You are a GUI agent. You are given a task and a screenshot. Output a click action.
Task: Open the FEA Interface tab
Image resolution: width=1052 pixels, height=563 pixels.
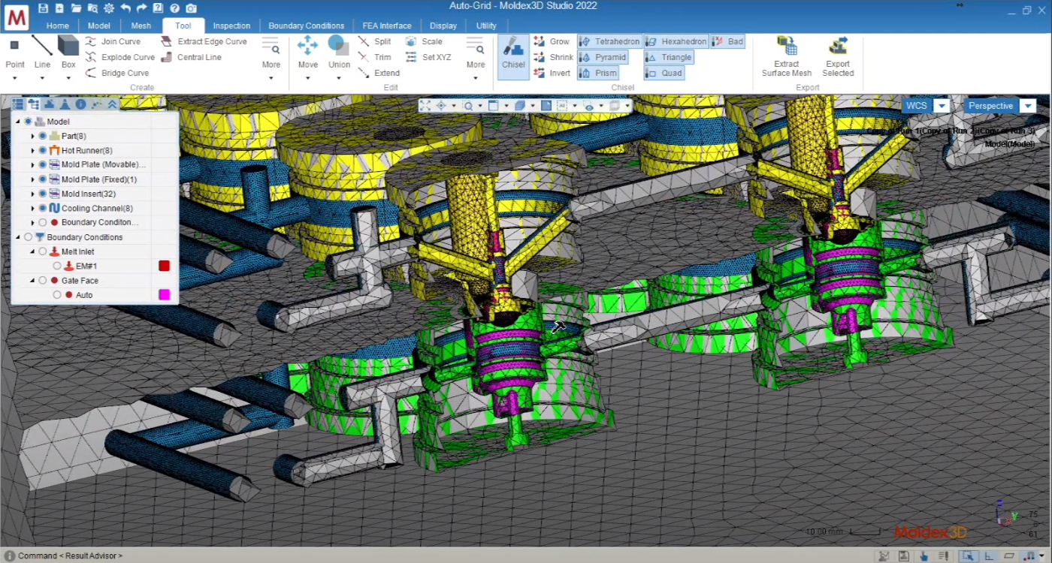[x=386, y=26]
